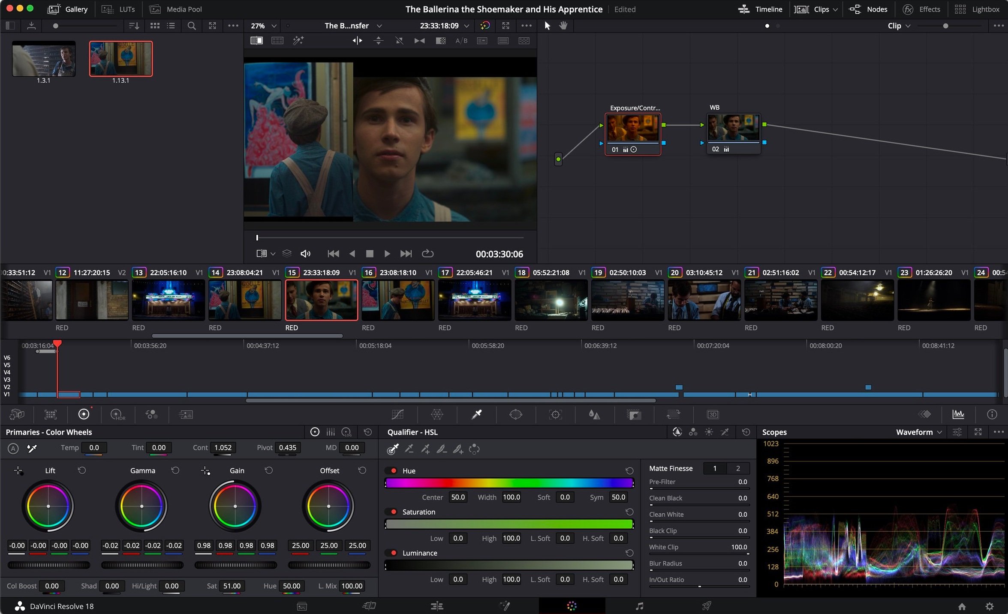Open the Edit page

pos(437,606)
